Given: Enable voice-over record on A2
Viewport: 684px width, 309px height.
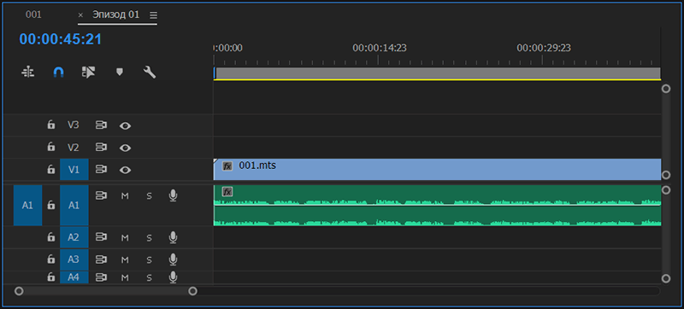Looking at the screenshot, I should (173, 237).
